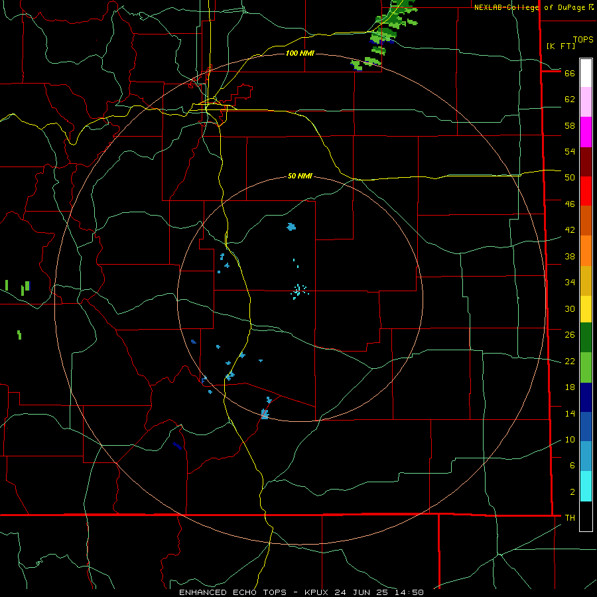Click the 'TH' legend label
Screen dimensions: 597x597
(570, 518)
